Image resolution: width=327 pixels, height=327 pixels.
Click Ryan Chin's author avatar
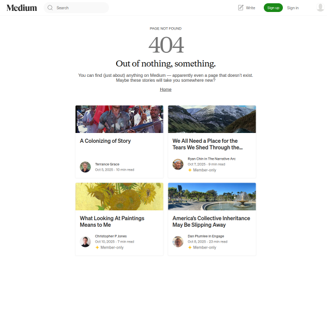(178, 164)
